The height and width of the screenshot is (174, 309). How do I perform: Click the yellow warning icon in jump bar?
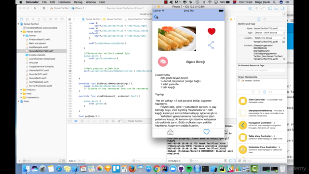231,19
